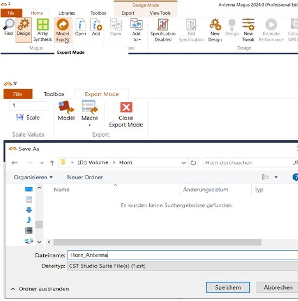Create folder with Neuer Ordner
The width and height of the screenshot is (298, 301).
coord(85,177)
